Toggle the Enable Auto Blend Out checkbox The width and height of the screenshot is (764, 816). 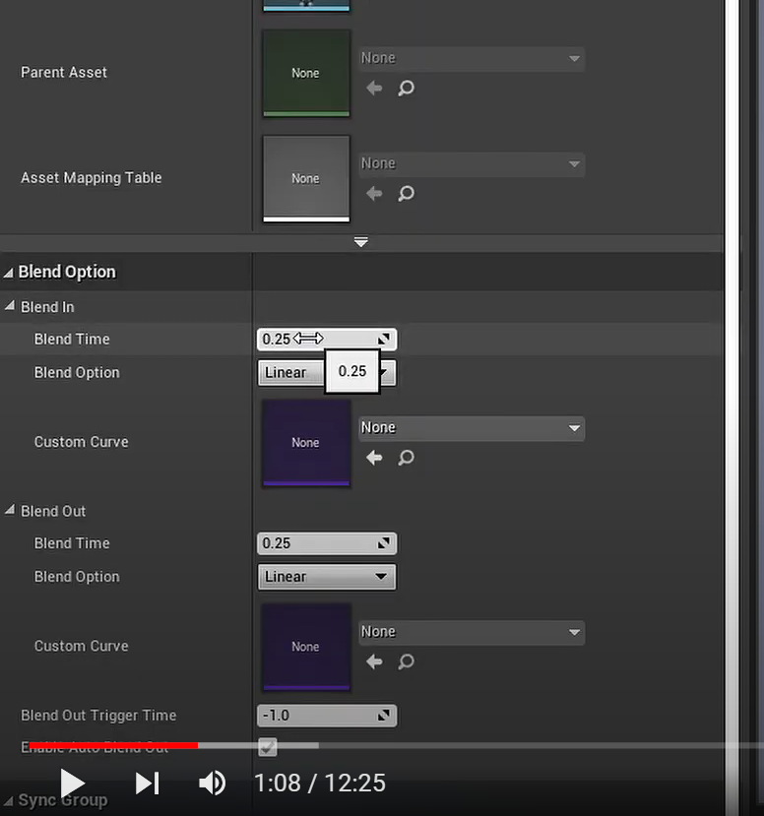tap(268, 747)
